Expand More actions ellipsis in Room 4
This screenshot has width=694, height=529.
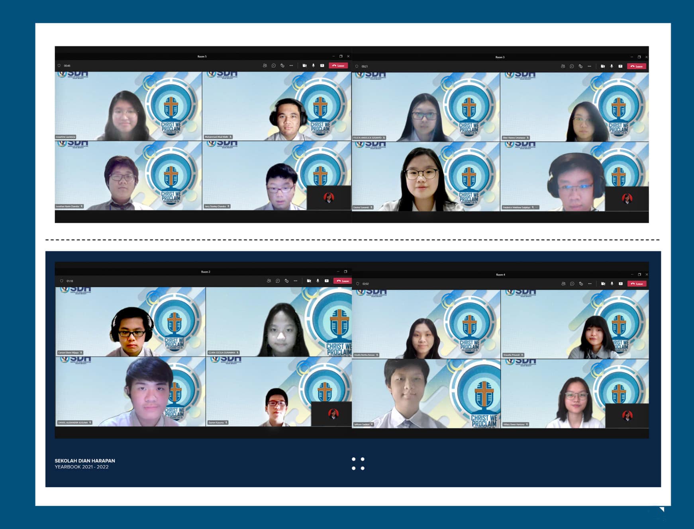pos(590,284)
